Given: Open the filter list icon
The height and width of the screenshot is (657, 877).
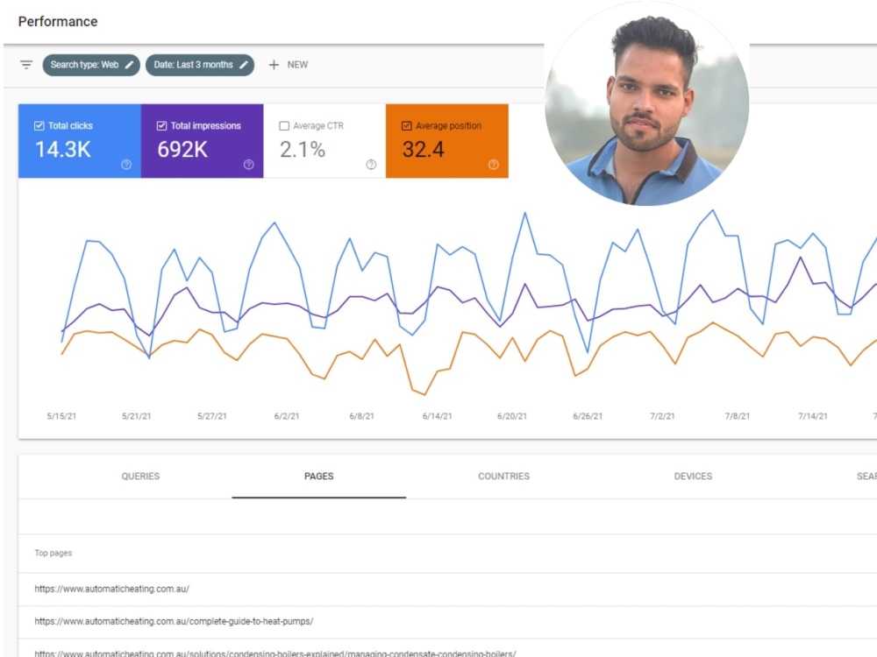Looking at the screenshot, I should point(26,65).
